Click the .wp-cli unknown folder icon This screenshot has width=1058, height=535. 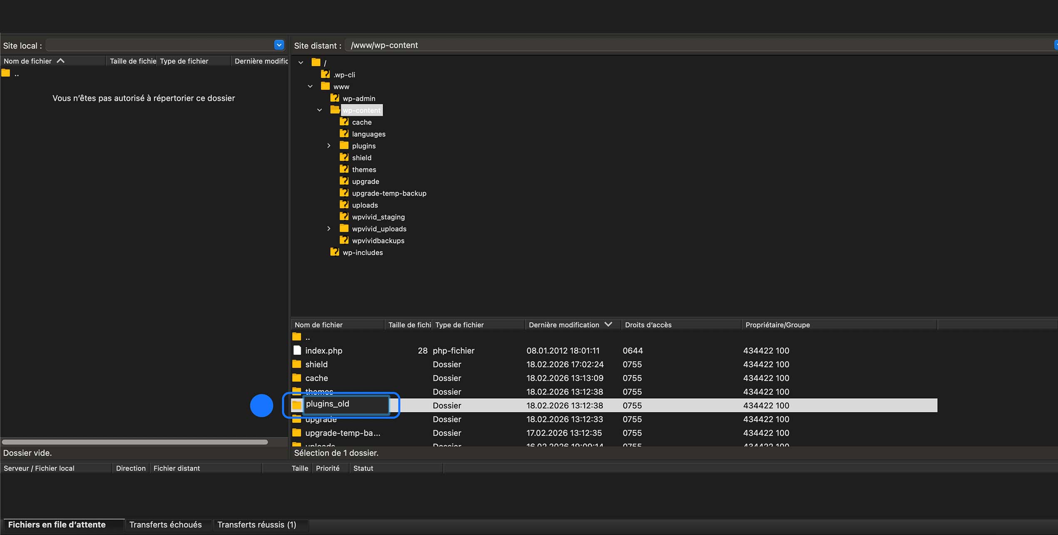click(x=325, y=74)
